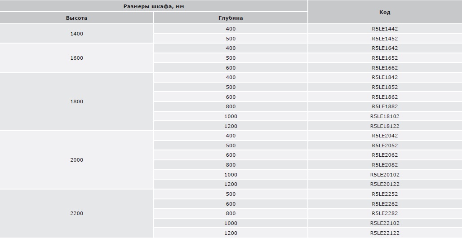The image size is (462, 238).
Task: Select the 2000 height cell
Action: coord(77,160)
